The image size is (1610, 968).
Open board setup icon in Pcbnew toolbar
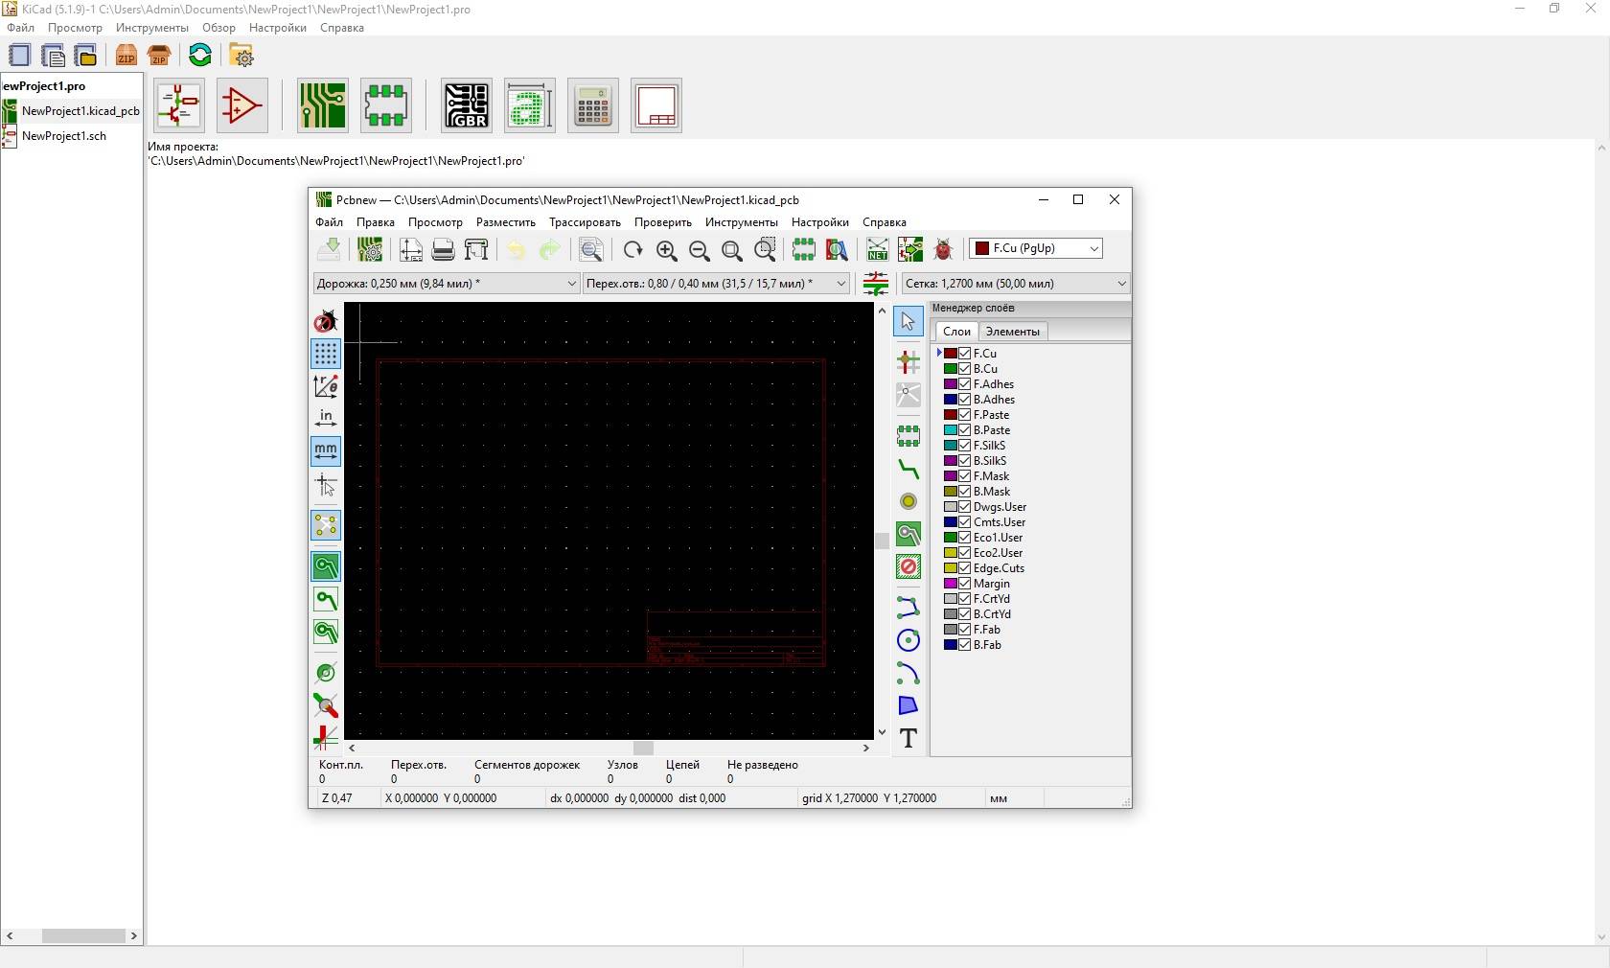coord(370,250)
